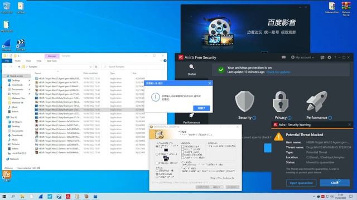
Task: Click the installer scroll logo icon
Action: pos(159,134)
